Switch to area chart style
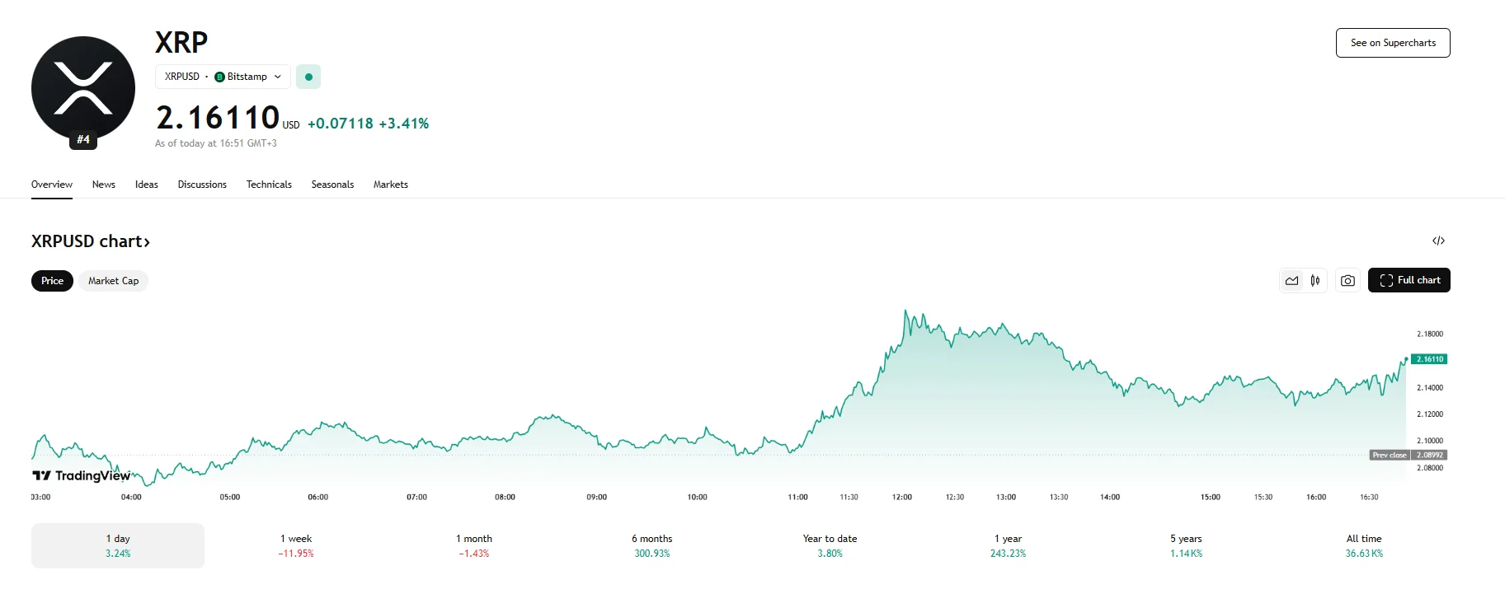 tap(1291, 281)
